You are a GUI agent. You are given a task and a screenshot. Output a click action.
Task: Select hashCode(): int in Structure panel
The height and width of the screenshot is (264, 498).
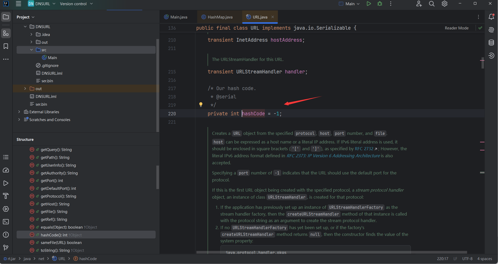tap(86, 235)
